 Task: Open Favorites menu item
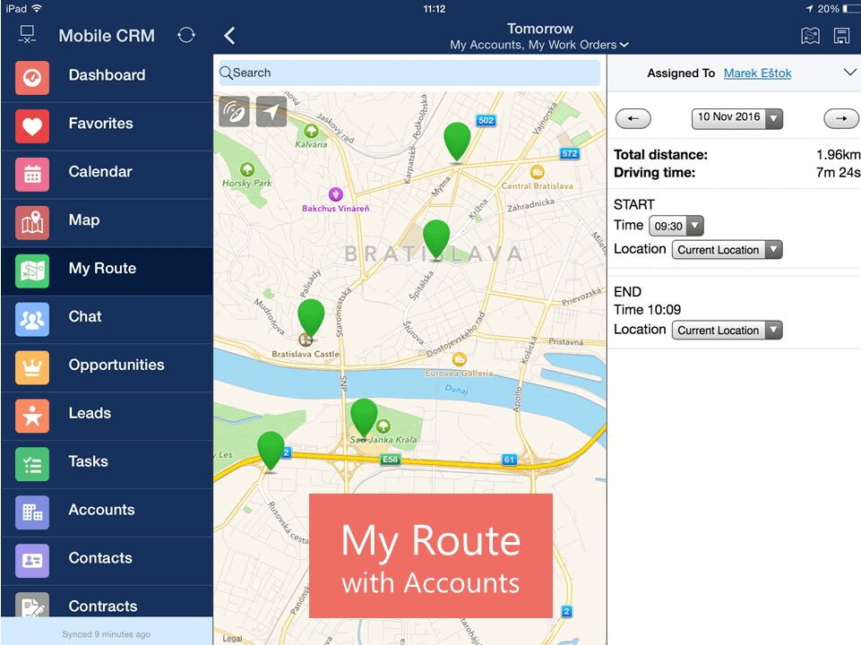pyautogui.click(x=107, y=126)
